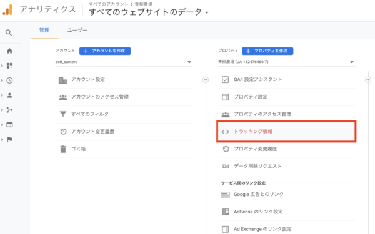The height and width of the screenshot is (234, 375).
Task: Open GA4 設定アシスタント
Action: (287, 80)
